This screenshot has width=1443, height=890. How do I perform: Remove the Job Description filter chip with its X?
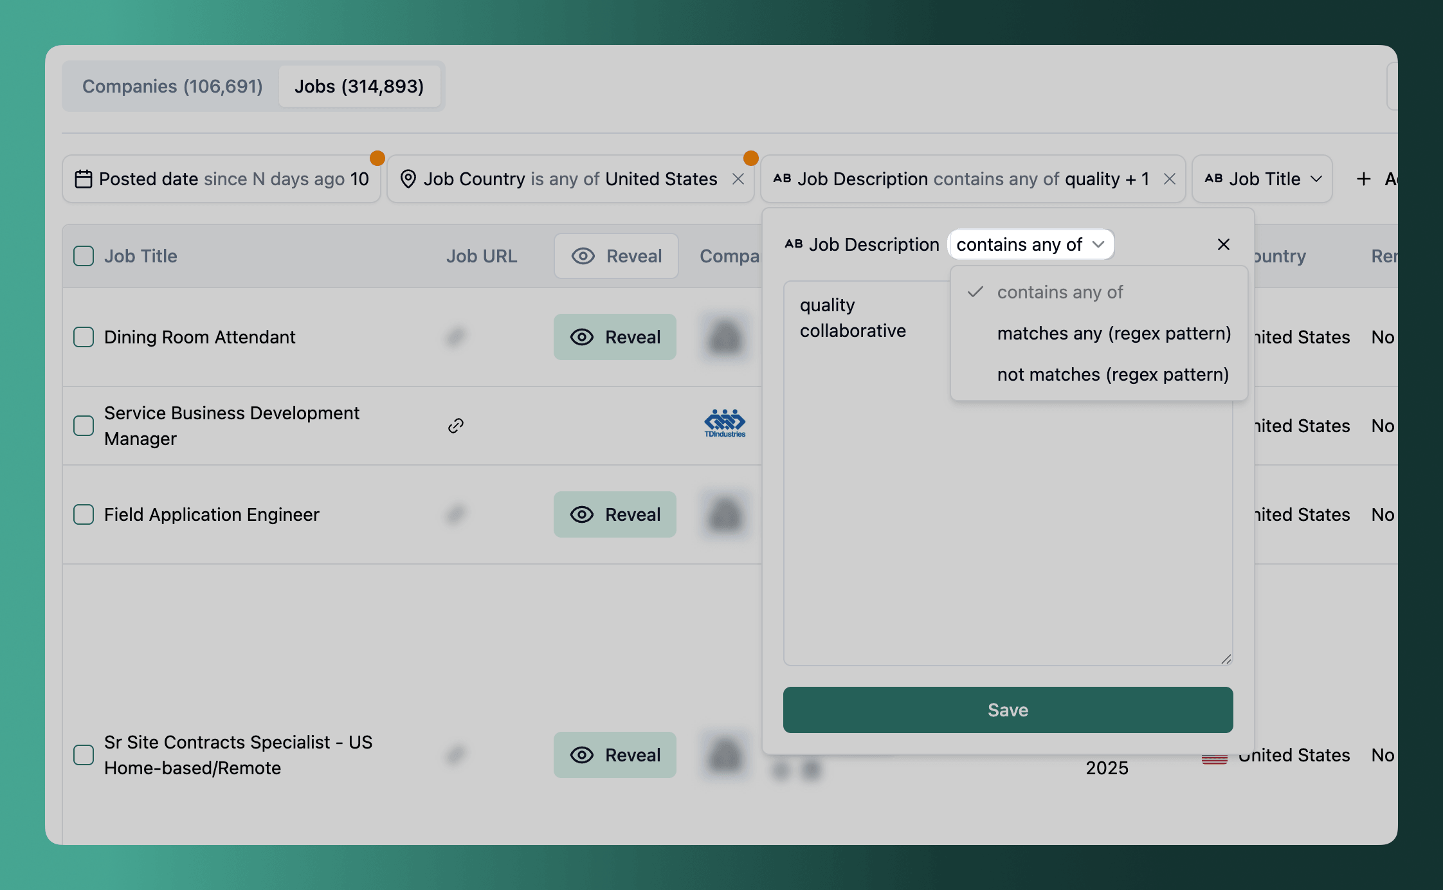[1170, 179]
